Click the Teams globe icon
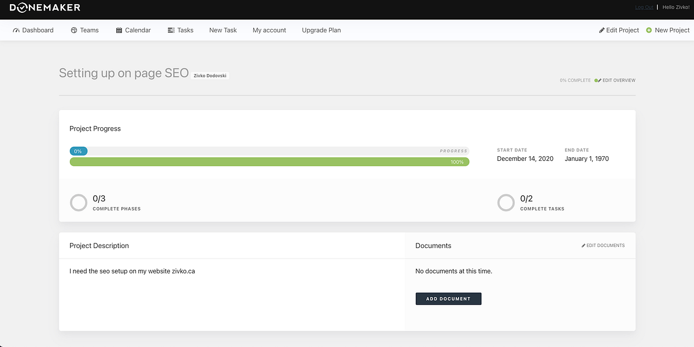 point(74,30)
